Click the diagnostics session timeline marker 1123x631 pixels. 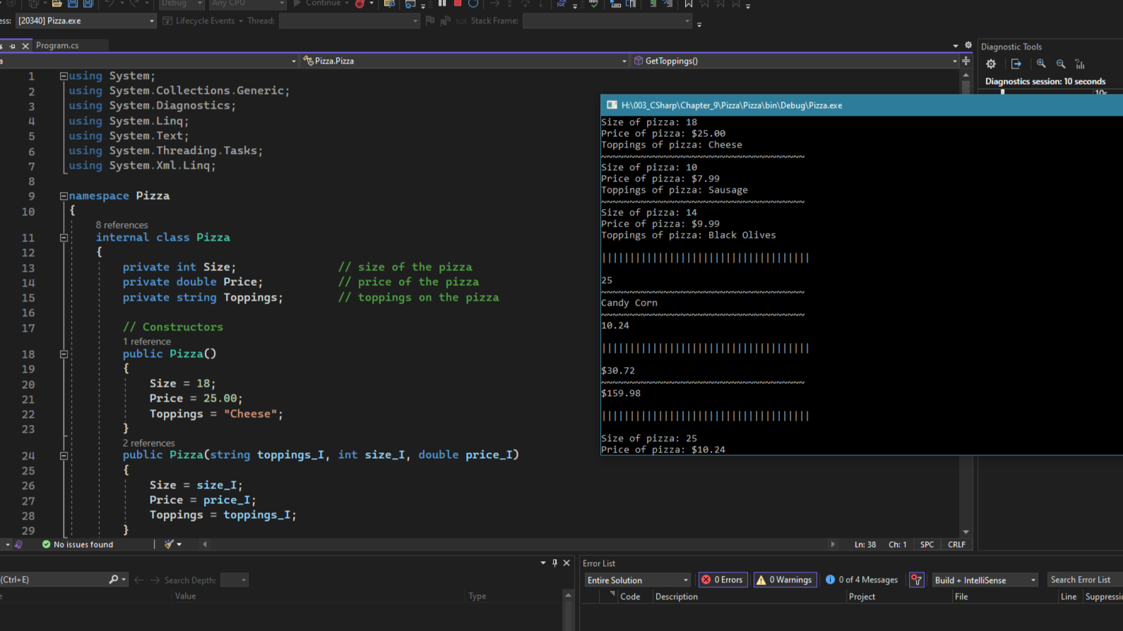(x=1002, y=92)
